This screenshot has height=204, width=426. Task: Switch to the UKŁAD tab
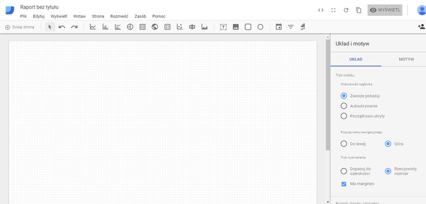(x=356, y=59)
